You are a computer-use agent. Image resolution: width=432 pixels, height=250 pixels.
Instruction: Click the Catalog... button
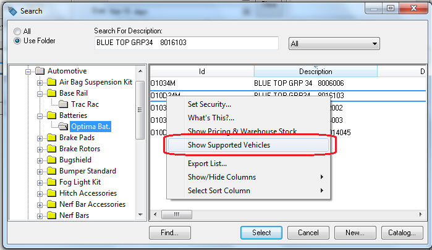[402, 233]
